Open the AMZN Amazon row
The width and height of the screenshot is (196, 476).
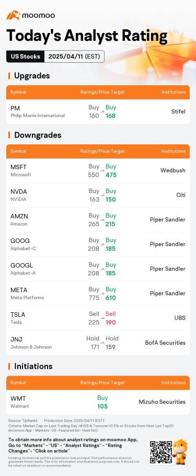coord(98,220)
